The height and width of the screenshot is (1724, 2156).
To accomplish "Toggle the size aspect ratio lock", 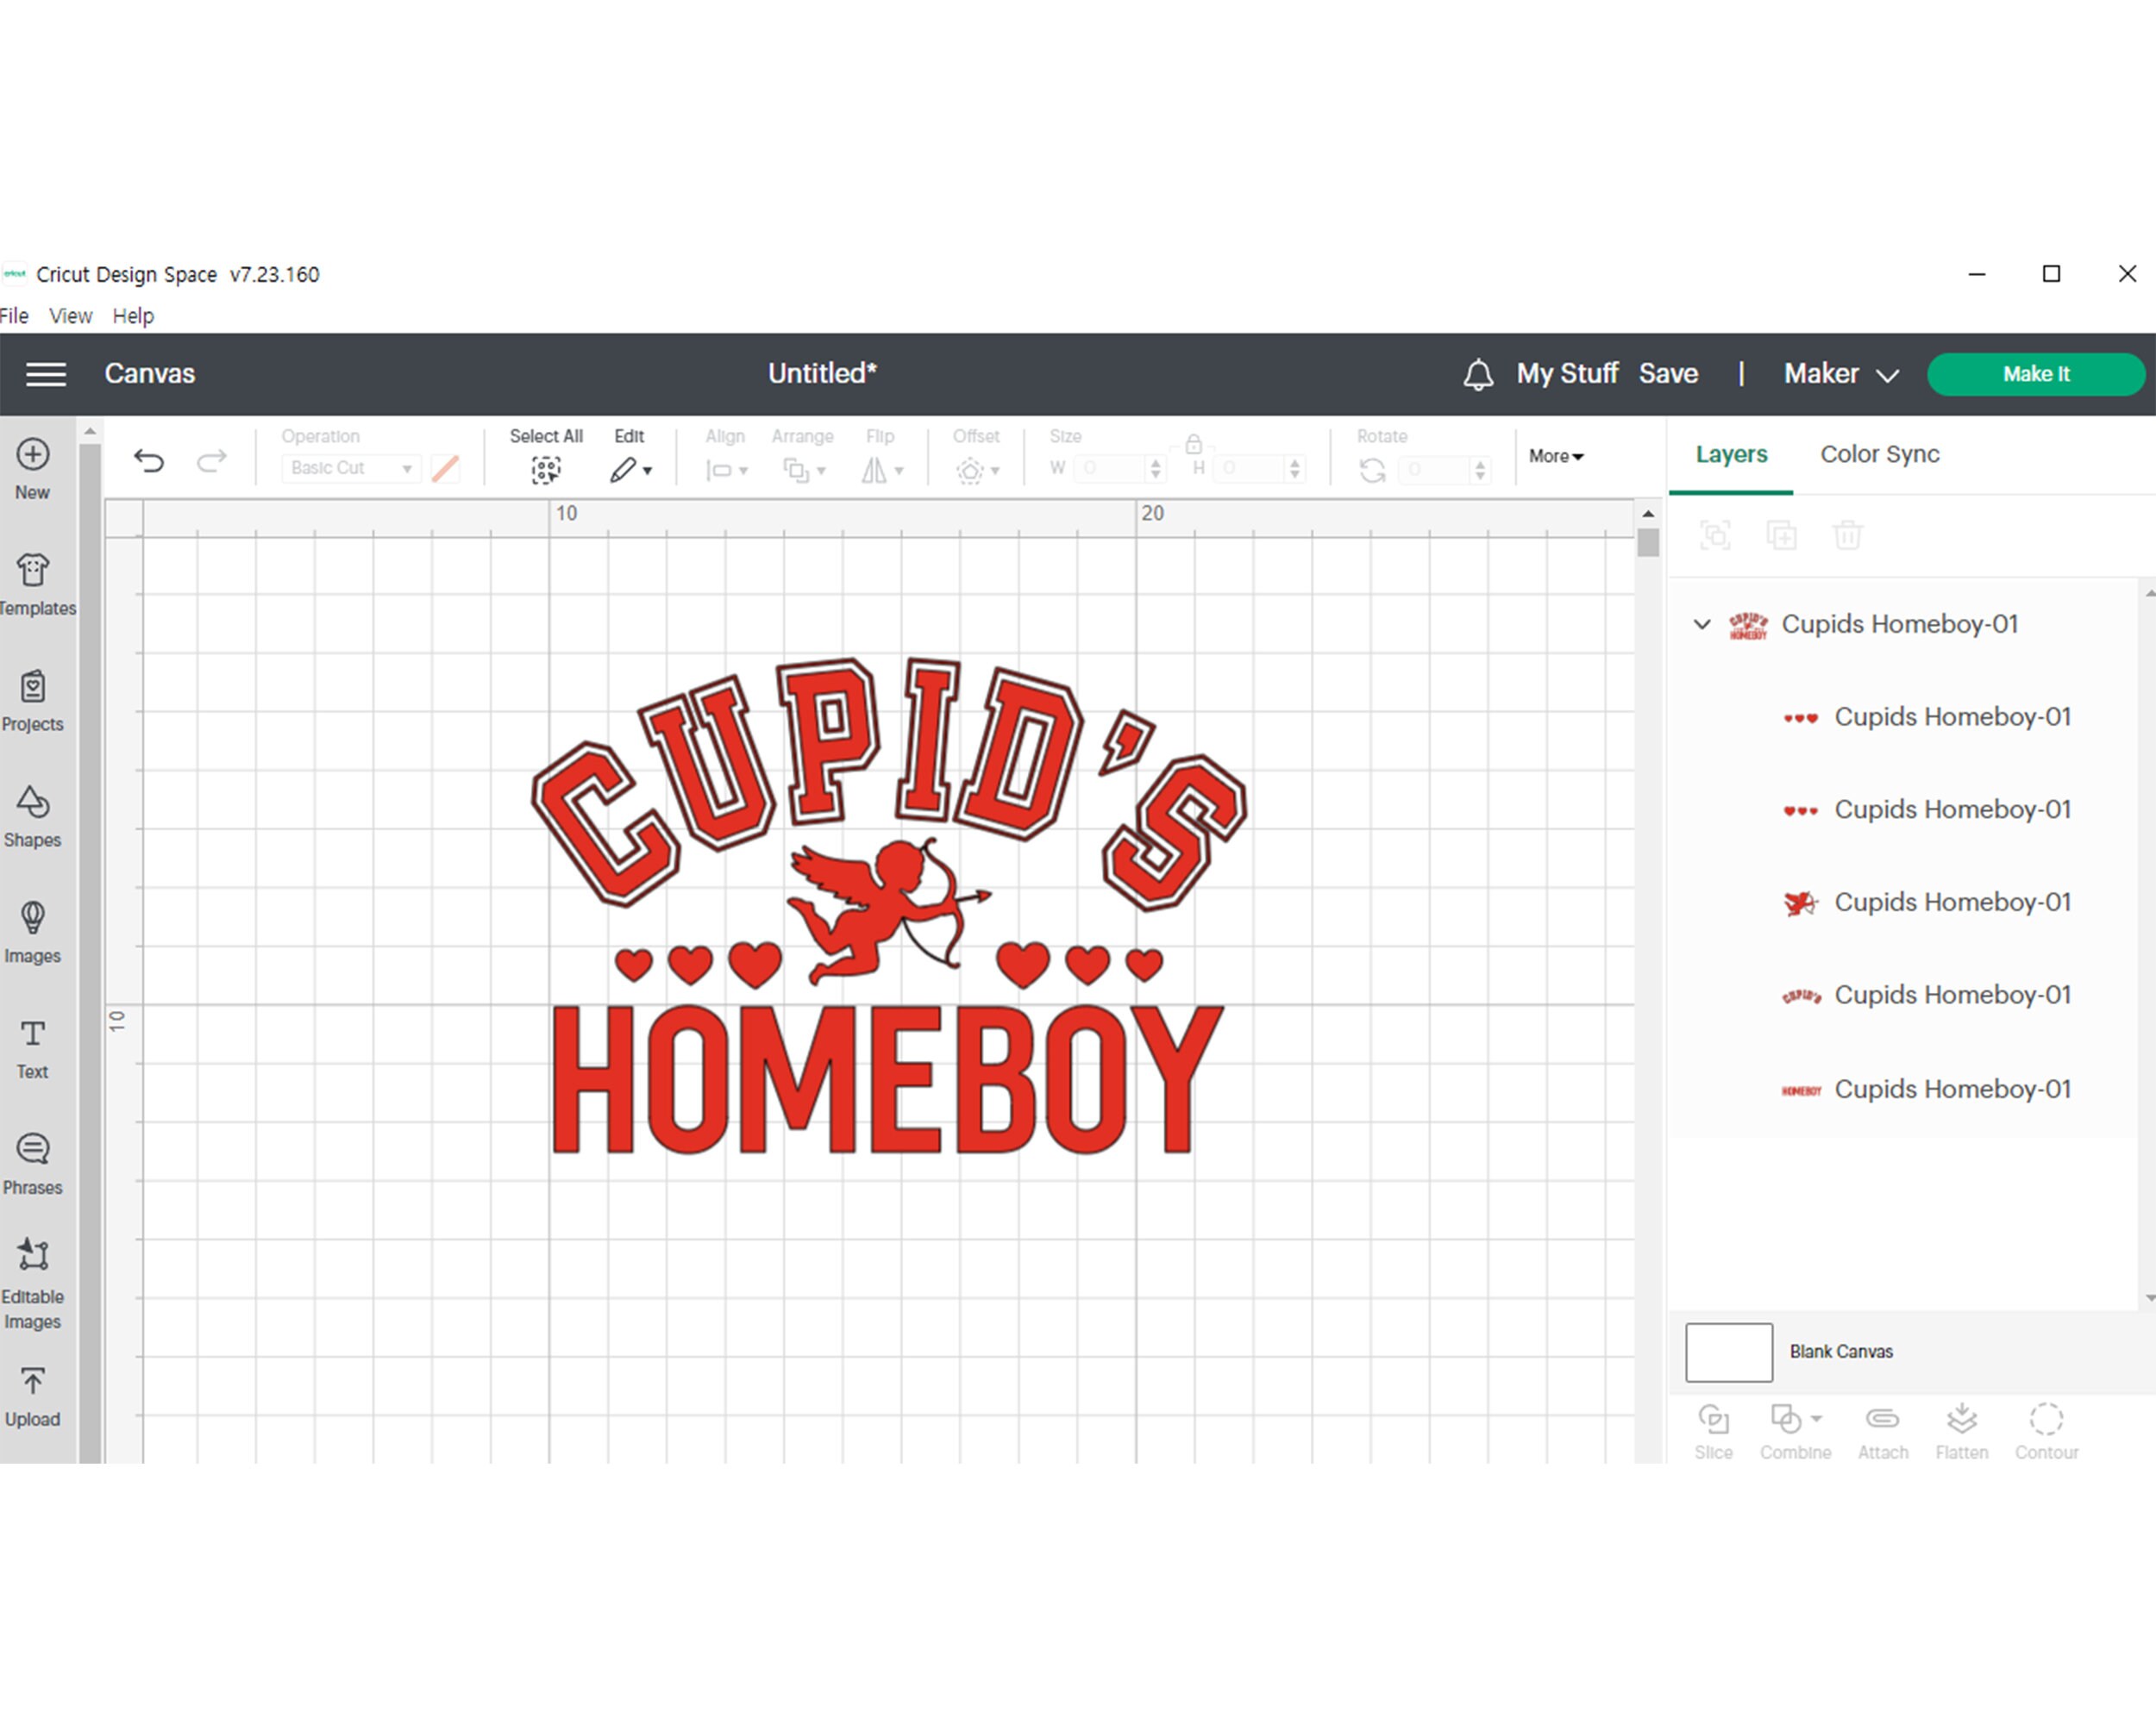I will click(x=1193, y=447).
